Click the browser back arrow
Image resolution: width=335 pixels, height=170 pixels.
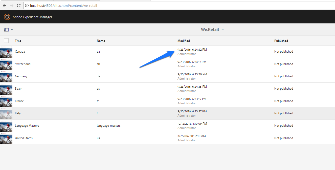click(x=4, y=5)
